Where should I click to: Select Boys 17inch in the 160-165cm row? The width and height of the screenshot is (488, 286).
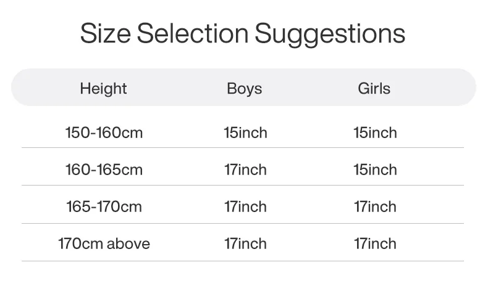(x=245, y=170)
